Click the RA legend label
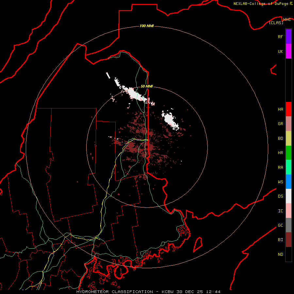Screen dimensions: 294x294 [x=280, y=168]
